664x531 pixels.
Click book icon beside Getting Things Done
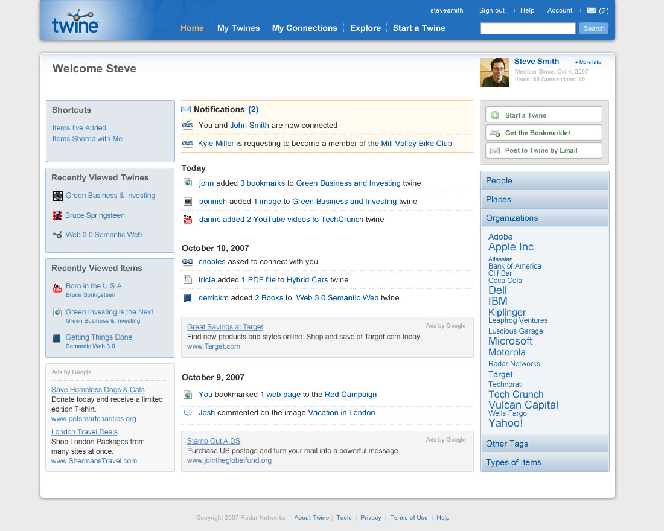tap(57, 339)
